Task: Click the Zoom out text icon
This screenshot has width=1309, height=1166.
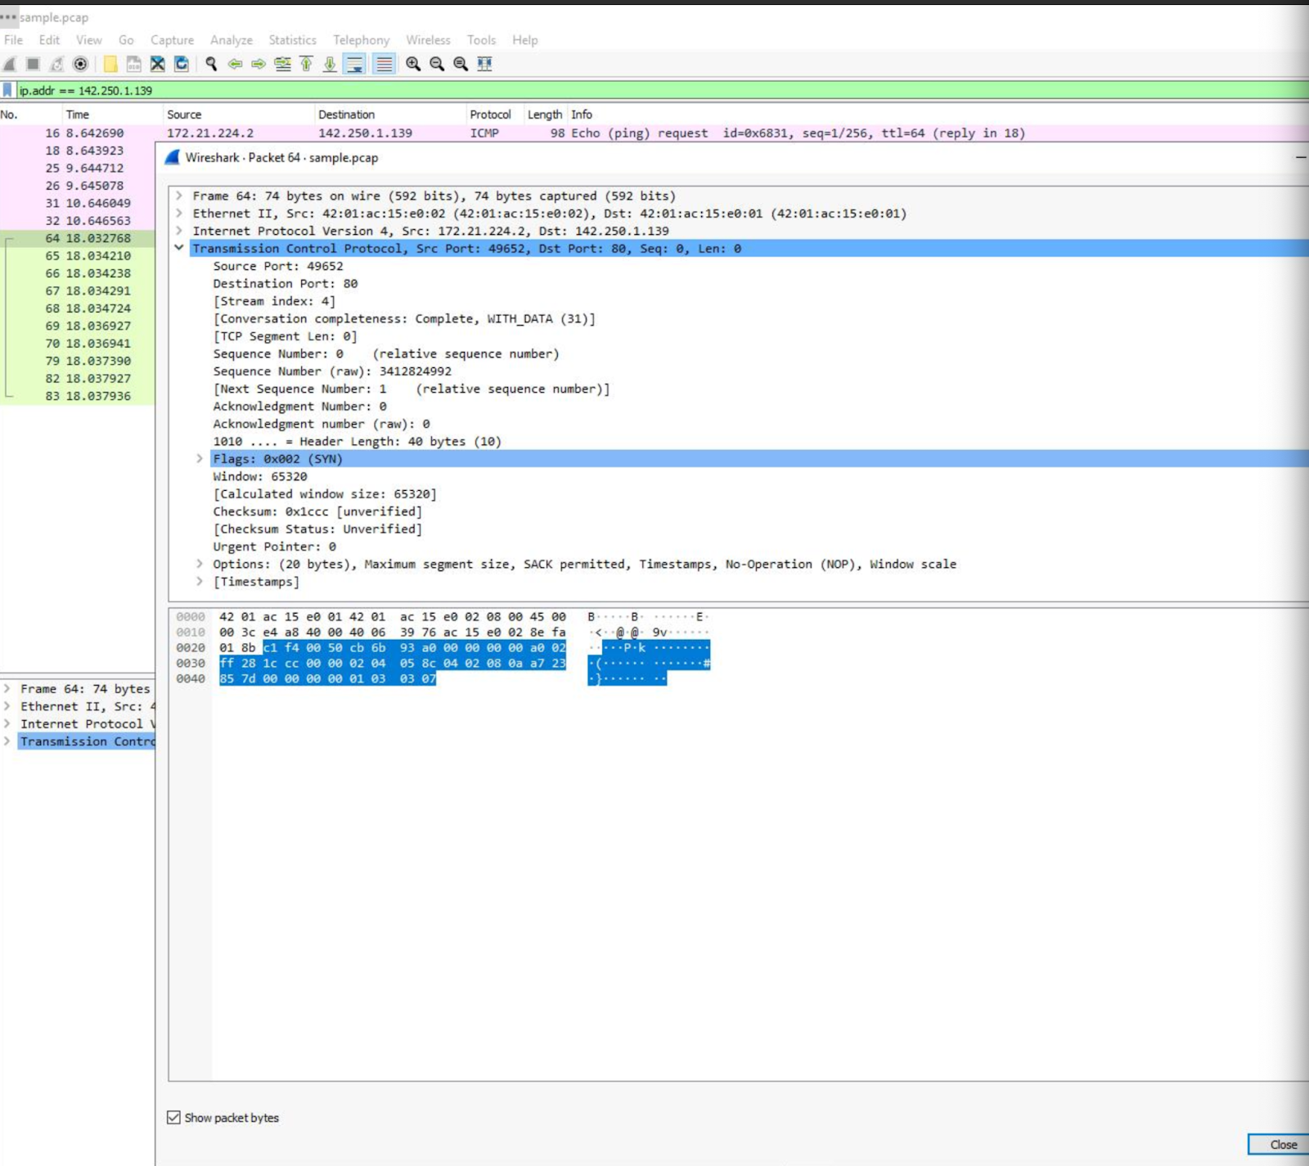Action: [437, 64]
